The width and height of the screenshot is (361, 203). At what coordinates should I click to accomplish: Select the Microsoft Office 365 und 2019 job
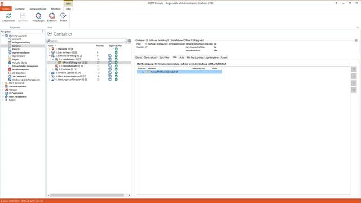[179, 72]
